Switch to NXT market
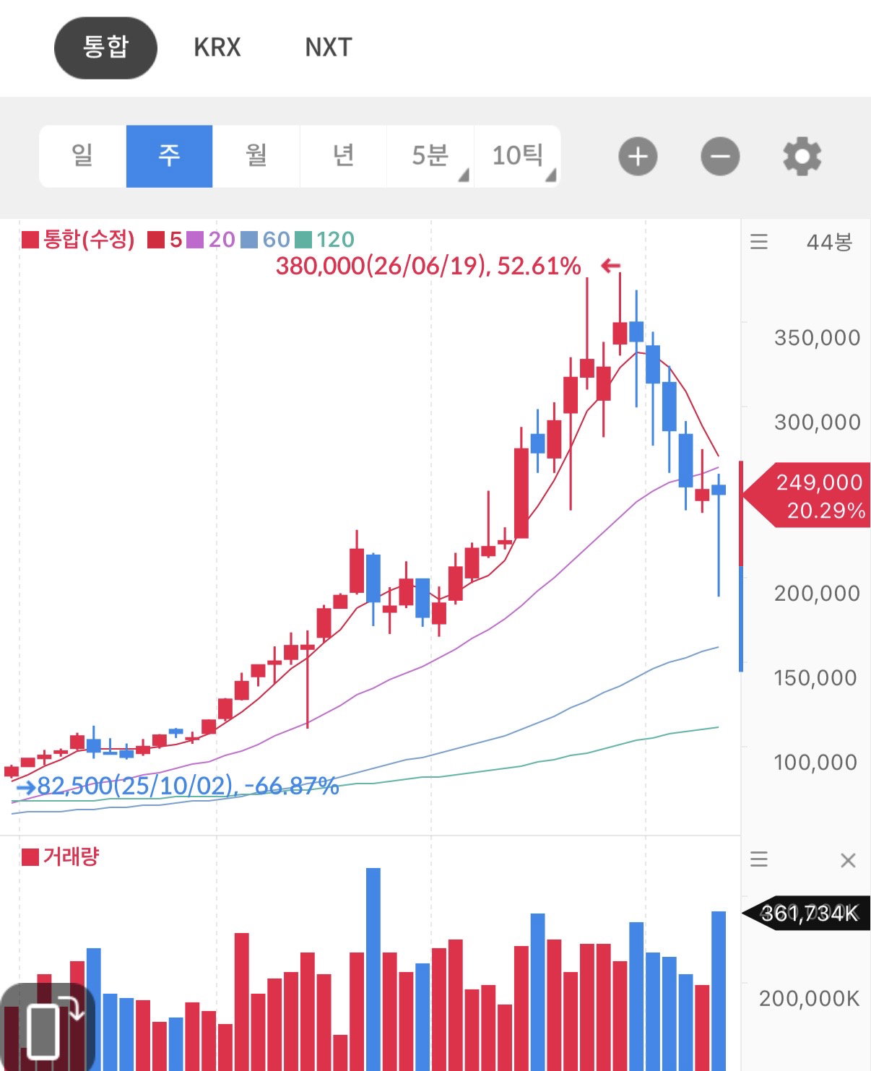The height and width of the screenshot is (1071, 871). 329,48
